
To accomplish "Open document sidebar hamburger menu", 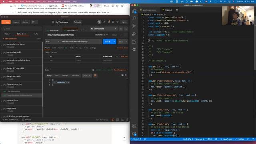I will [11, 6].
